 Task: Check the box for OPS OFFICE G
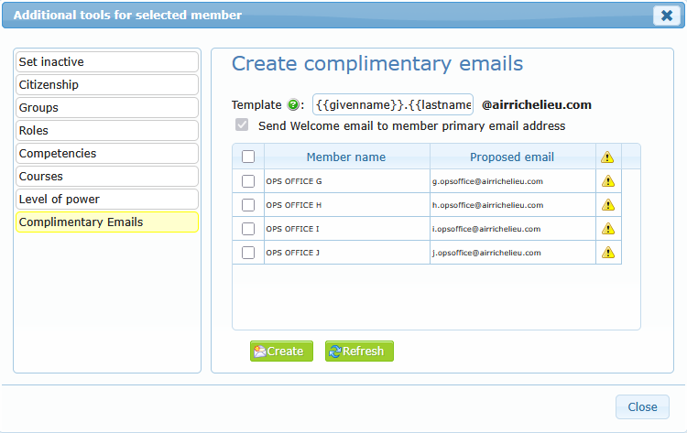(x=248, y=181)
